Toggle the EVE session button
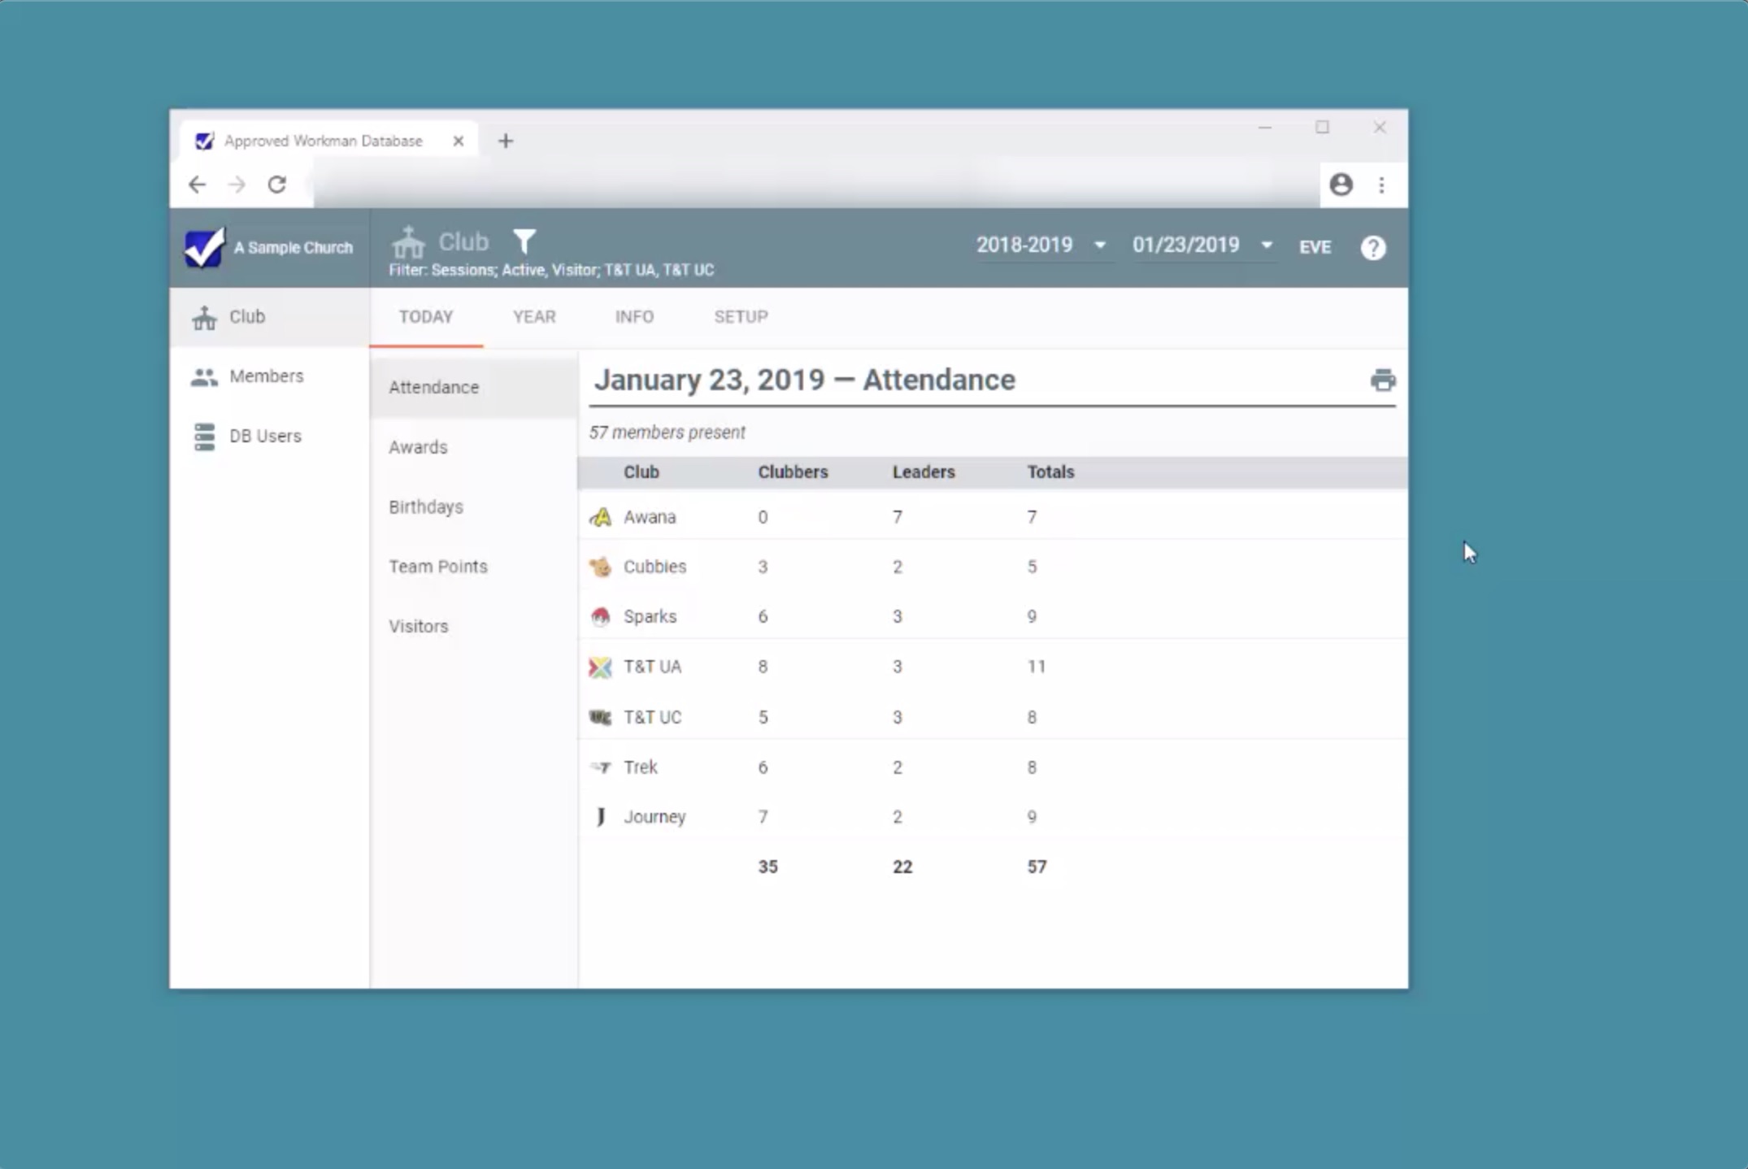Viewport: 1748px width, 1169px height. [x=1314, y=247]
